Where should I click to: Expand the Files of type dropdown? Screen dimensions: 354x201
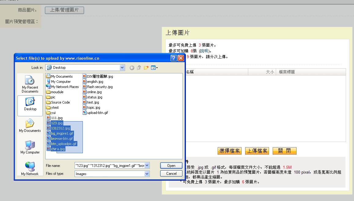pyautogui.click(x=147, y=174)
